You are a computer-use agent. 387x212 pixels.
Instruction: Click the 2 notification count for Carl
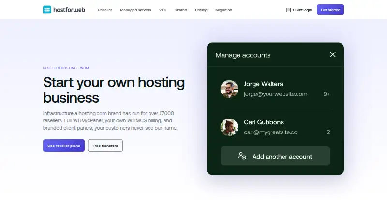pyautogui.click(x=328, y=132)
